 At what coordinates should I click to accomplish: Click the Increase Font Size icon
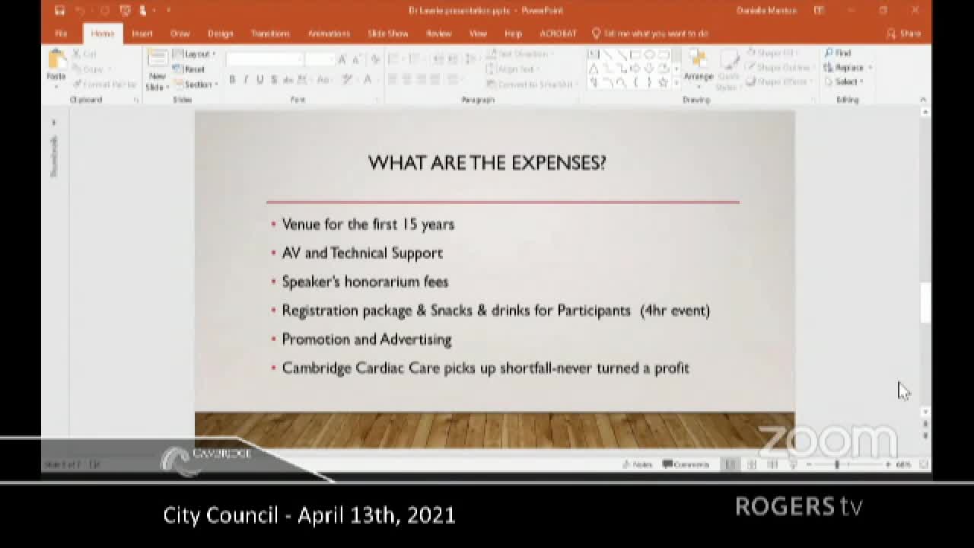[x=342, y=59]
